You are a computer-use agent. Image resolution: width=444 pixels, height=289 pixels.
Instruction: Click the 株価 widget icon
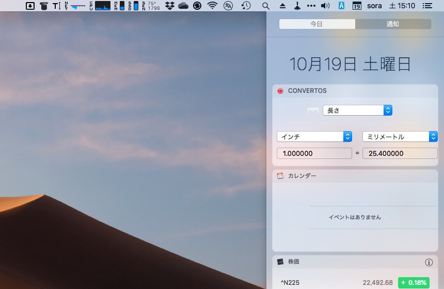click(280, 262)
